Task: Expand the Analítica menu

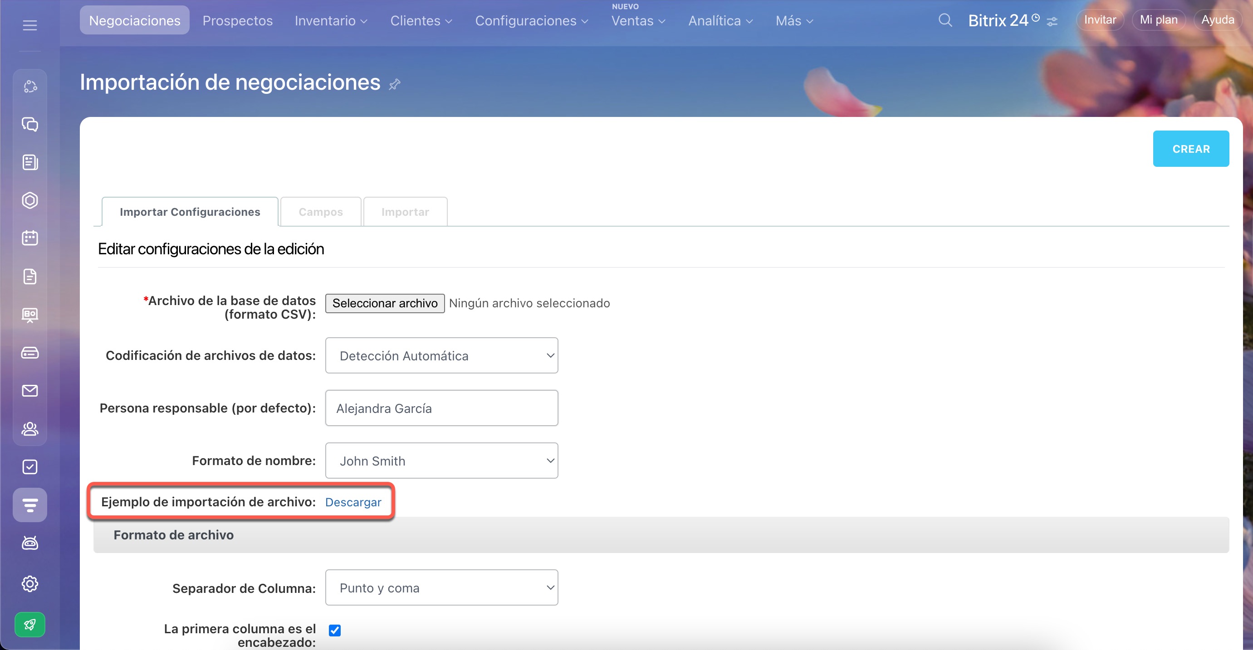Action: point(720,20)
